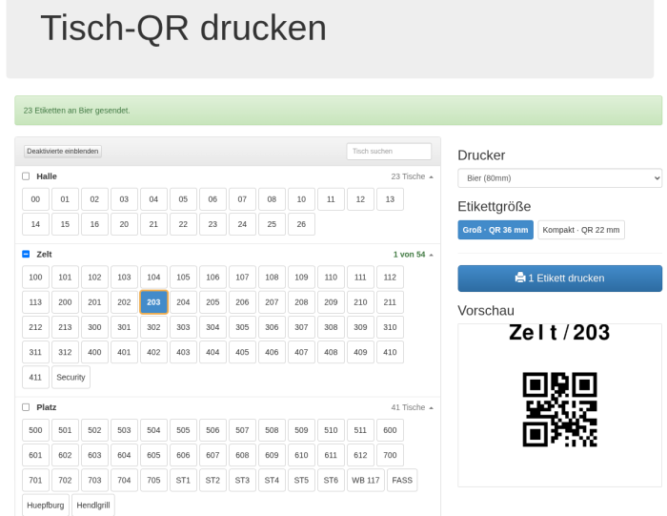This screenshot has width=667, height=516.
Task: Select table 411 in Zelt
Action: tap(36, 377)
